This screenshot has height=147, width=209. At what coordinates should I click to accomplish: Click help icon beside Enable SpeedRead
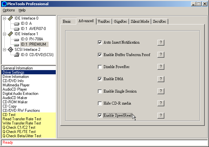[x=160, y=115]
